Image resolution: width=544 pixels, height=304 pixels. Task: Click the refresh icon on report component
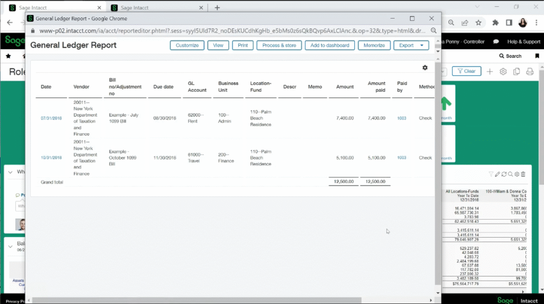click(504, 174)
